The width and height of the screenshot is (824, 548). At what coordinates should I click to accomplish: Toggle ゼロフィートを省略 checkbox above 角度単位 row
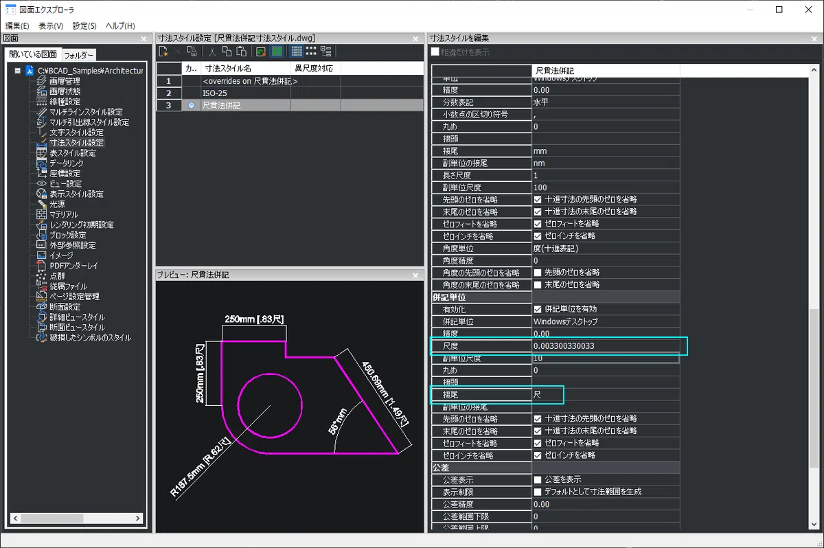pos(538,224)
